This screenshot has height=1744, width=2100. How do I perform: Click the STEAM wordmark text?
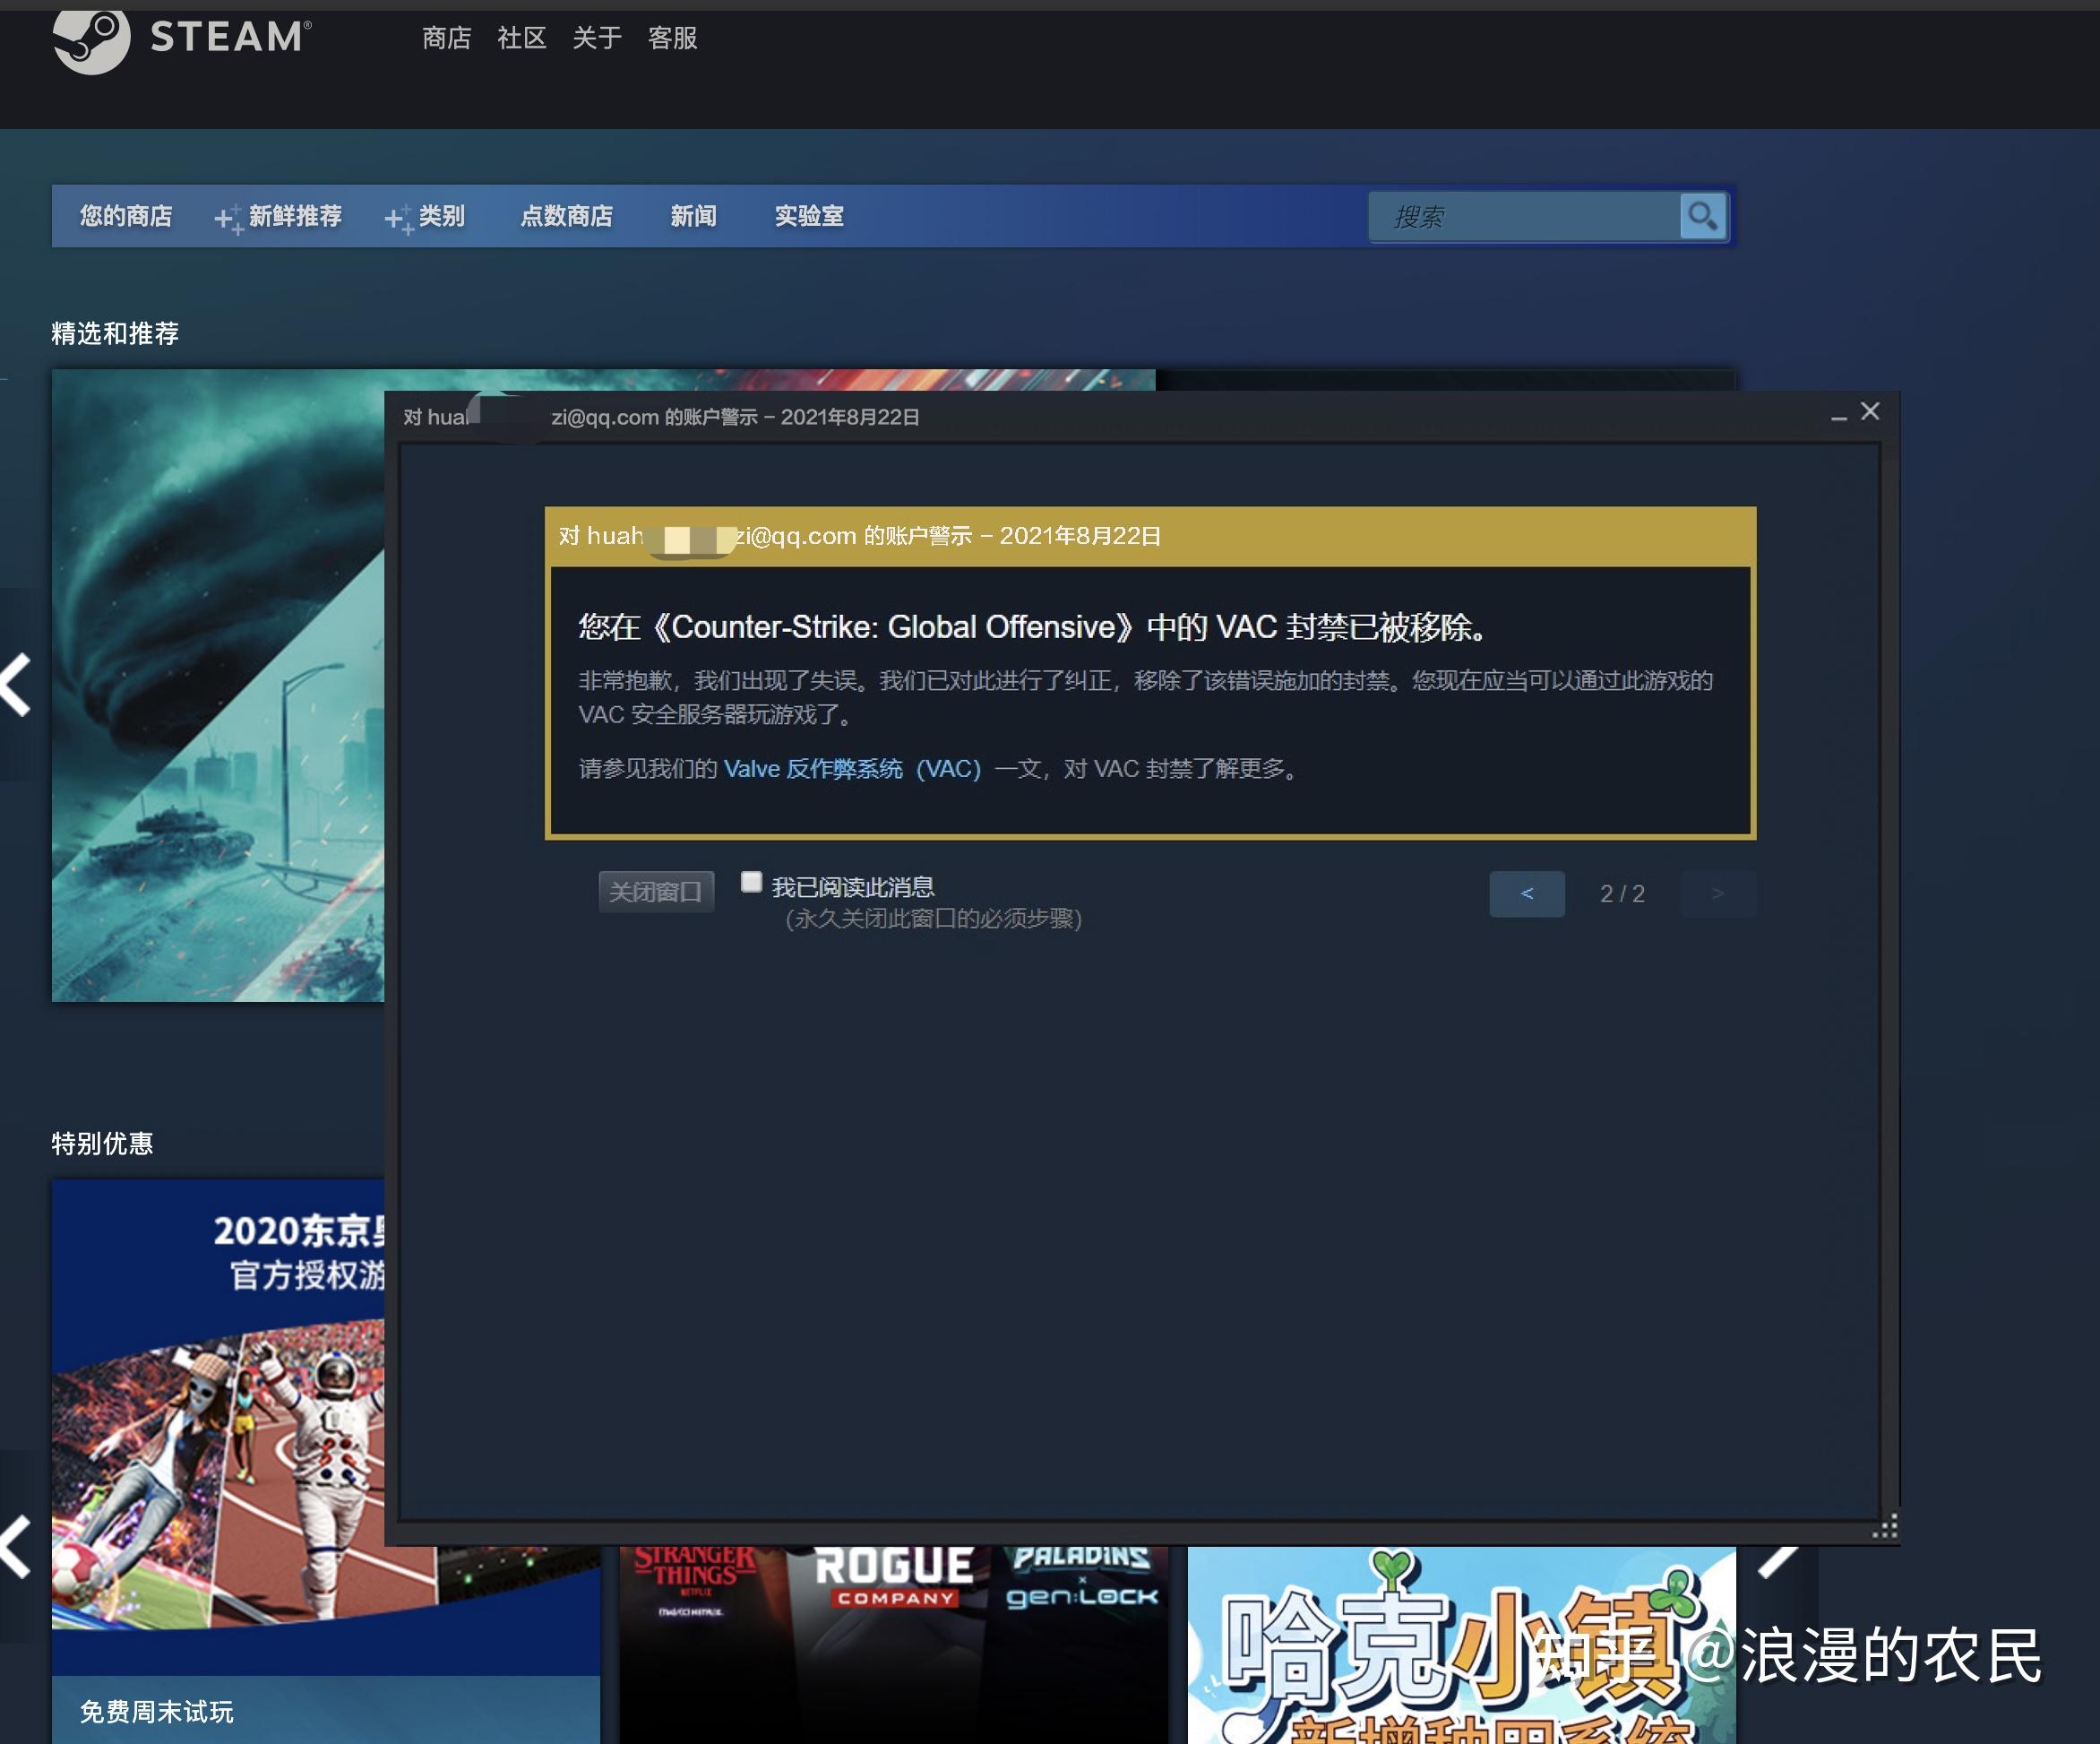(x=231, y=38)
